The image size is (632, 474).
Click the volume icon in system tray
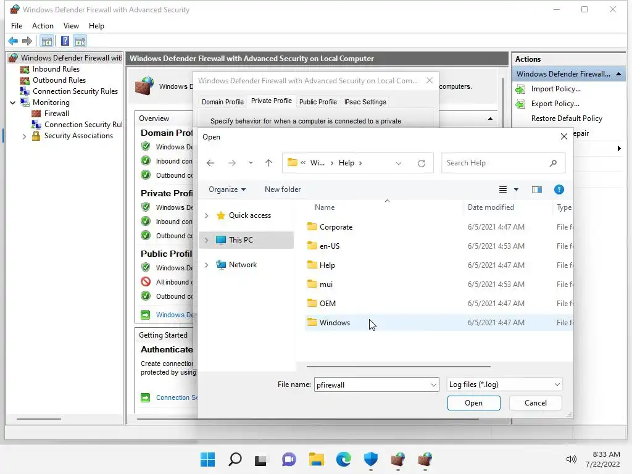point(571,459)
